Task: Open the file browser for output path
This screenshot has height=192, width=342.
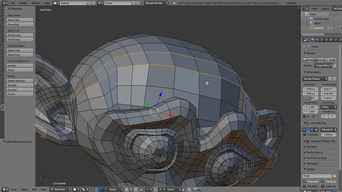Action: point(334,176)
